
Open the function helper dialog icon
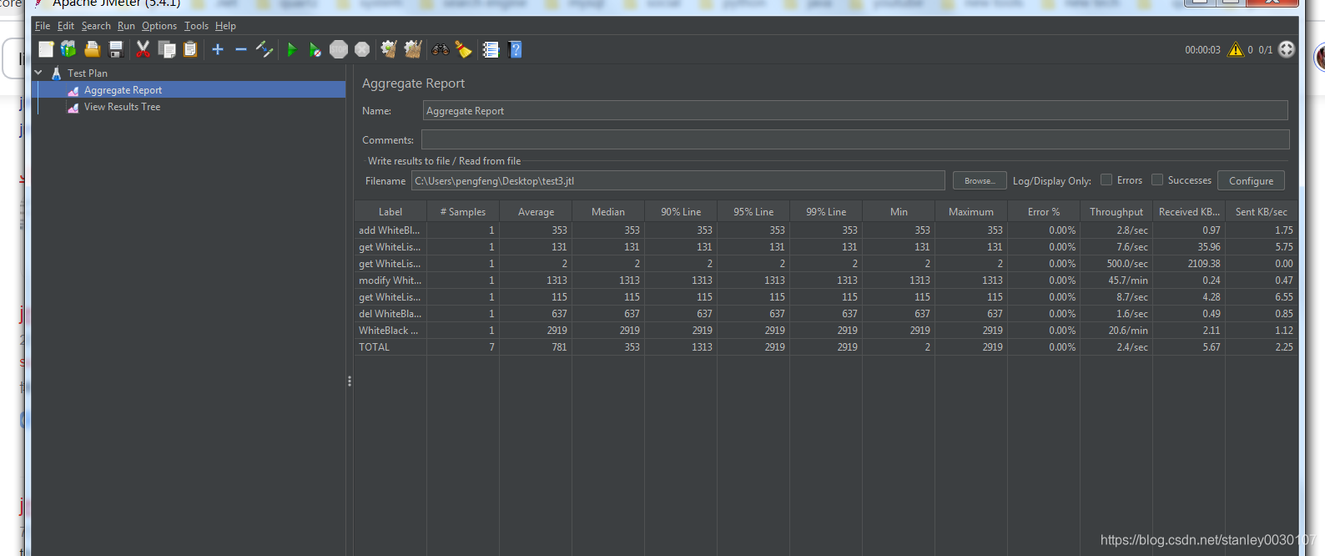coord(491,50)
